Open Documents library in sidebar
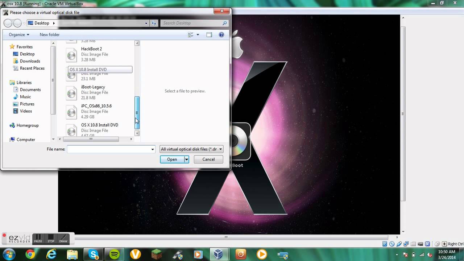The height and width of the screenshot is (261, 464). click(x=30, y=90)
